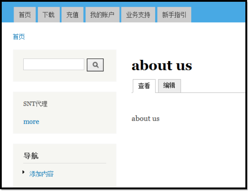Open the 添加内容 link

[41, 174]
